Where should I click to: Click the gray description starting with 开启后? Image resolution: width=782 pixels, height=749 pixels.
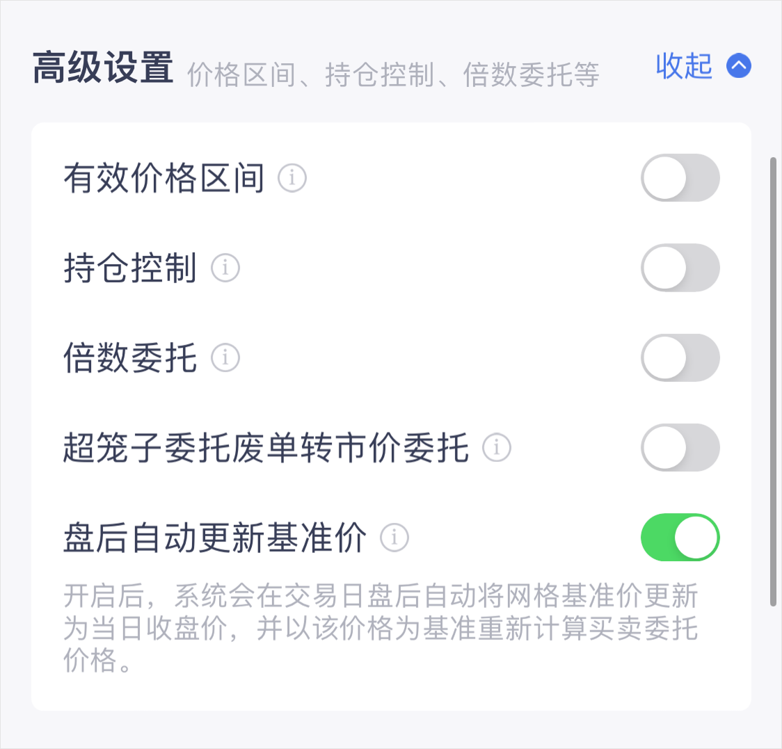tap(381, 628)
